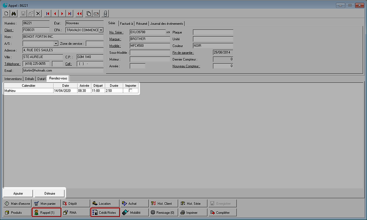
Task: Open Mon panier cart button
Action: [x=46, y=204]
